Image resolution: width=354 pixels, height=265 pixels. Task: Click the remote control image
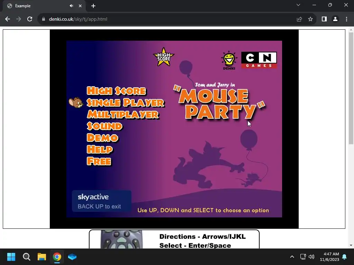(121, 239)
